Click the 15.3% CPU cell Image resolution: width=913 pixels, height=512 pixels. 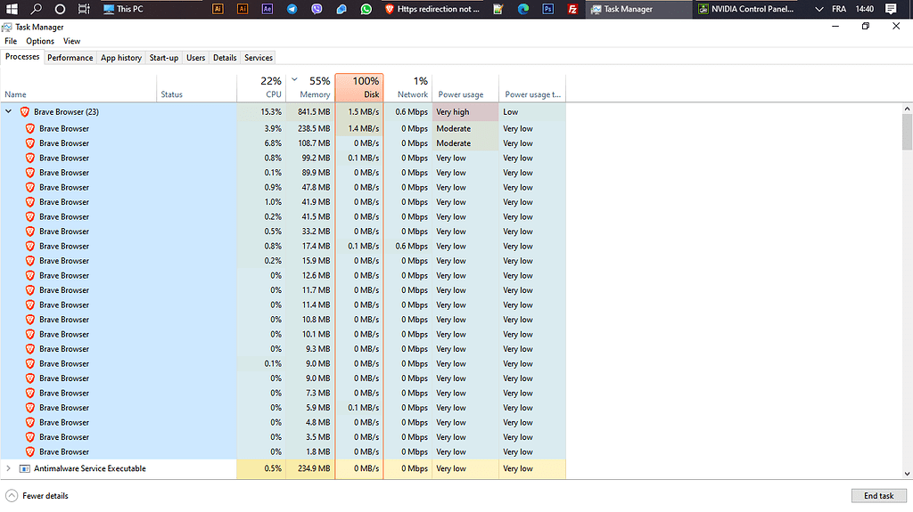tap(261, 111)
